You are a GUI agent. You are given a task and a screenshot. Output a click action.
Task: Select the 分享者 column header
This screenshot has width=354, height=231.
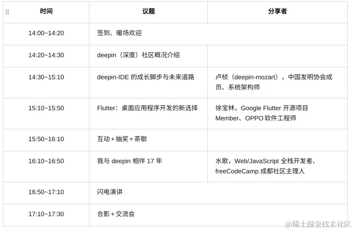277,11
